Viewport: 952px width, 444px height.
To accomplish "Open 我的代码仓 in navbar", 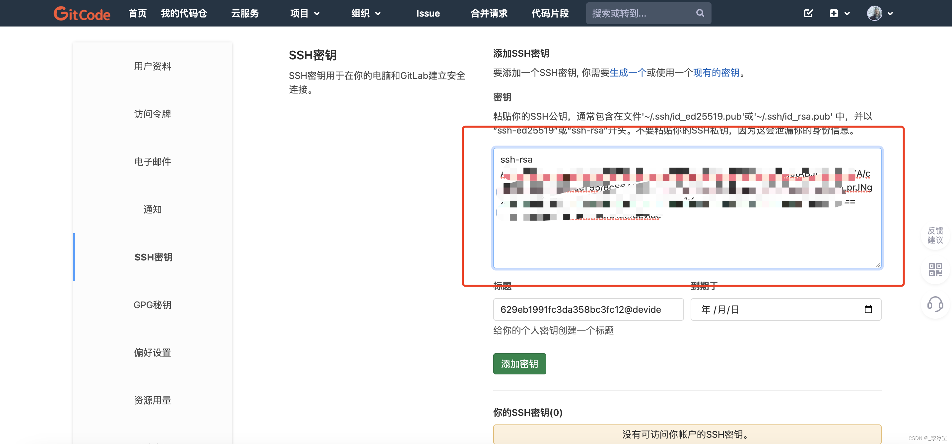I will (x=184, y=13).
